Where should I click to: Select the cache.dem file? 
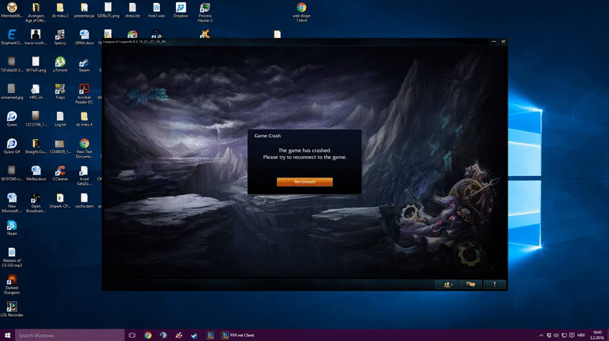point(84,200)
